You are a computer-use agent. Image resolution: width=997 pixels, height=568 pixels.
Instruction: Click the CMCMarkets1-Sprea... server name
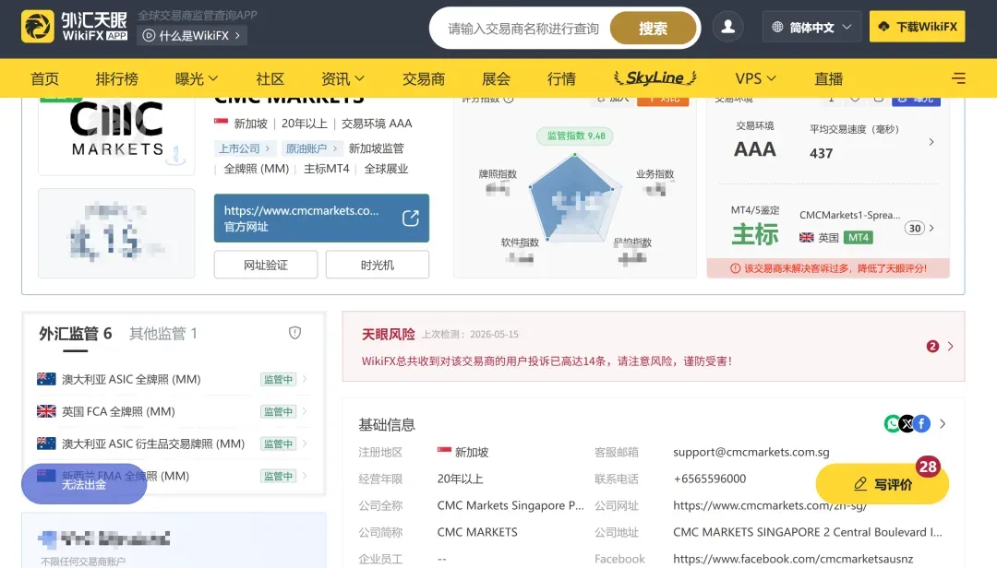click(849, 215)
